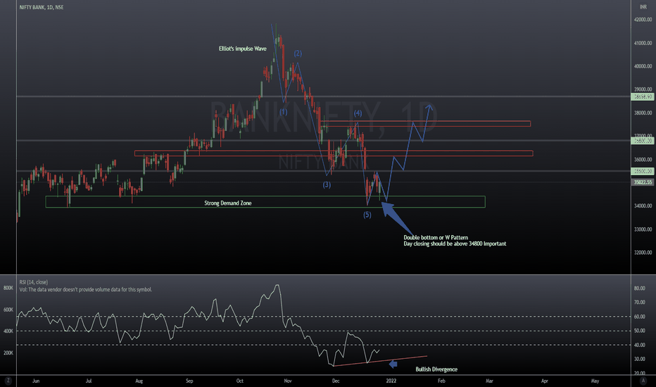Click the 41000.00 price axis label
The width and height of the screenshot is (656, 387).
click(x=643, y=43)
